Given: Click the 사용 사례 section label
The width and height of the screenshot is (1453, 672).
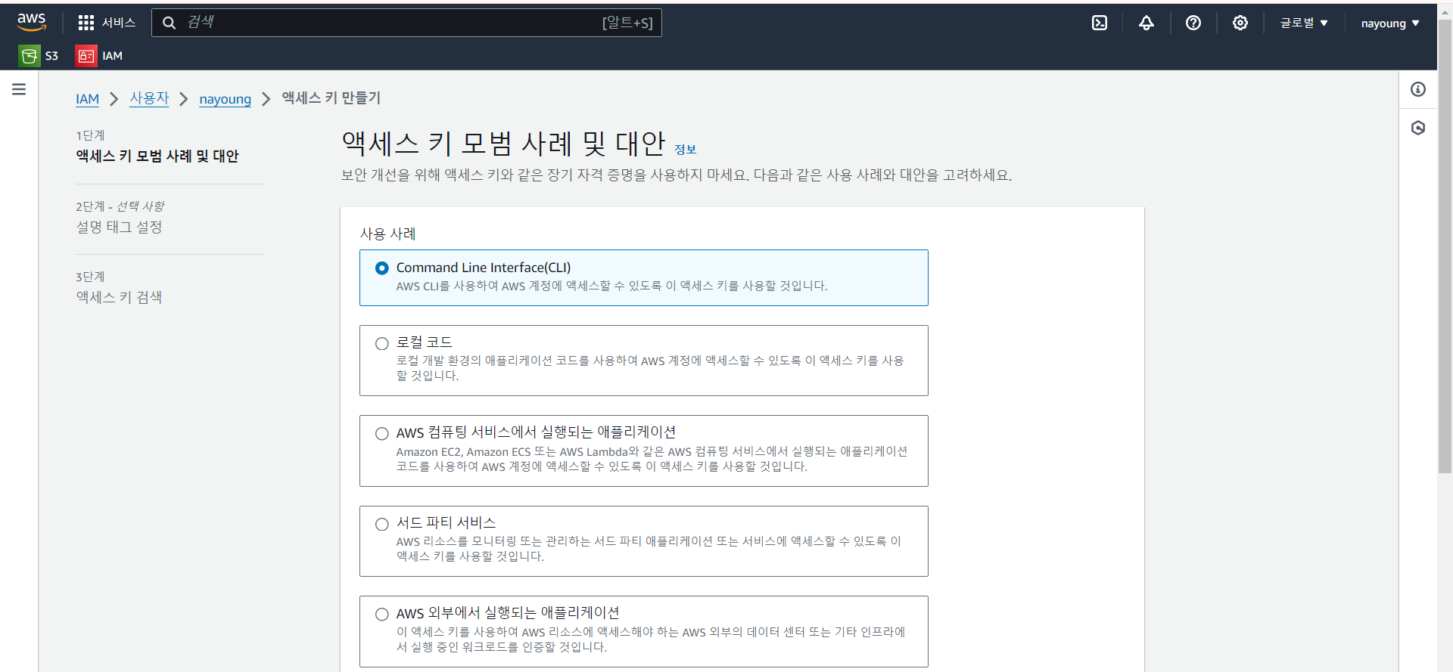Looking at the screenshot, I should (x=387, y=234).
